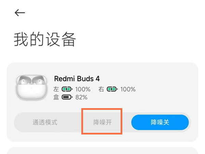205x154 pixels.
Task: Select the blue 降噪关 option
Action: (x=160, y=122)
